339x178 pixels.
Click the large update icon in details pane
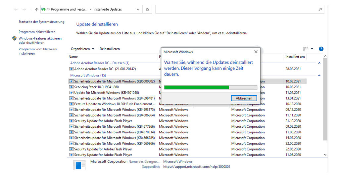click(79, 165)
